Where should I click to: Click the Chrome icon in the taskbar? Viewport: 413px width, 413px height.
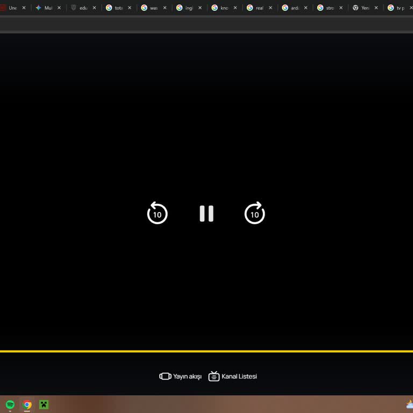coord(27,404)
